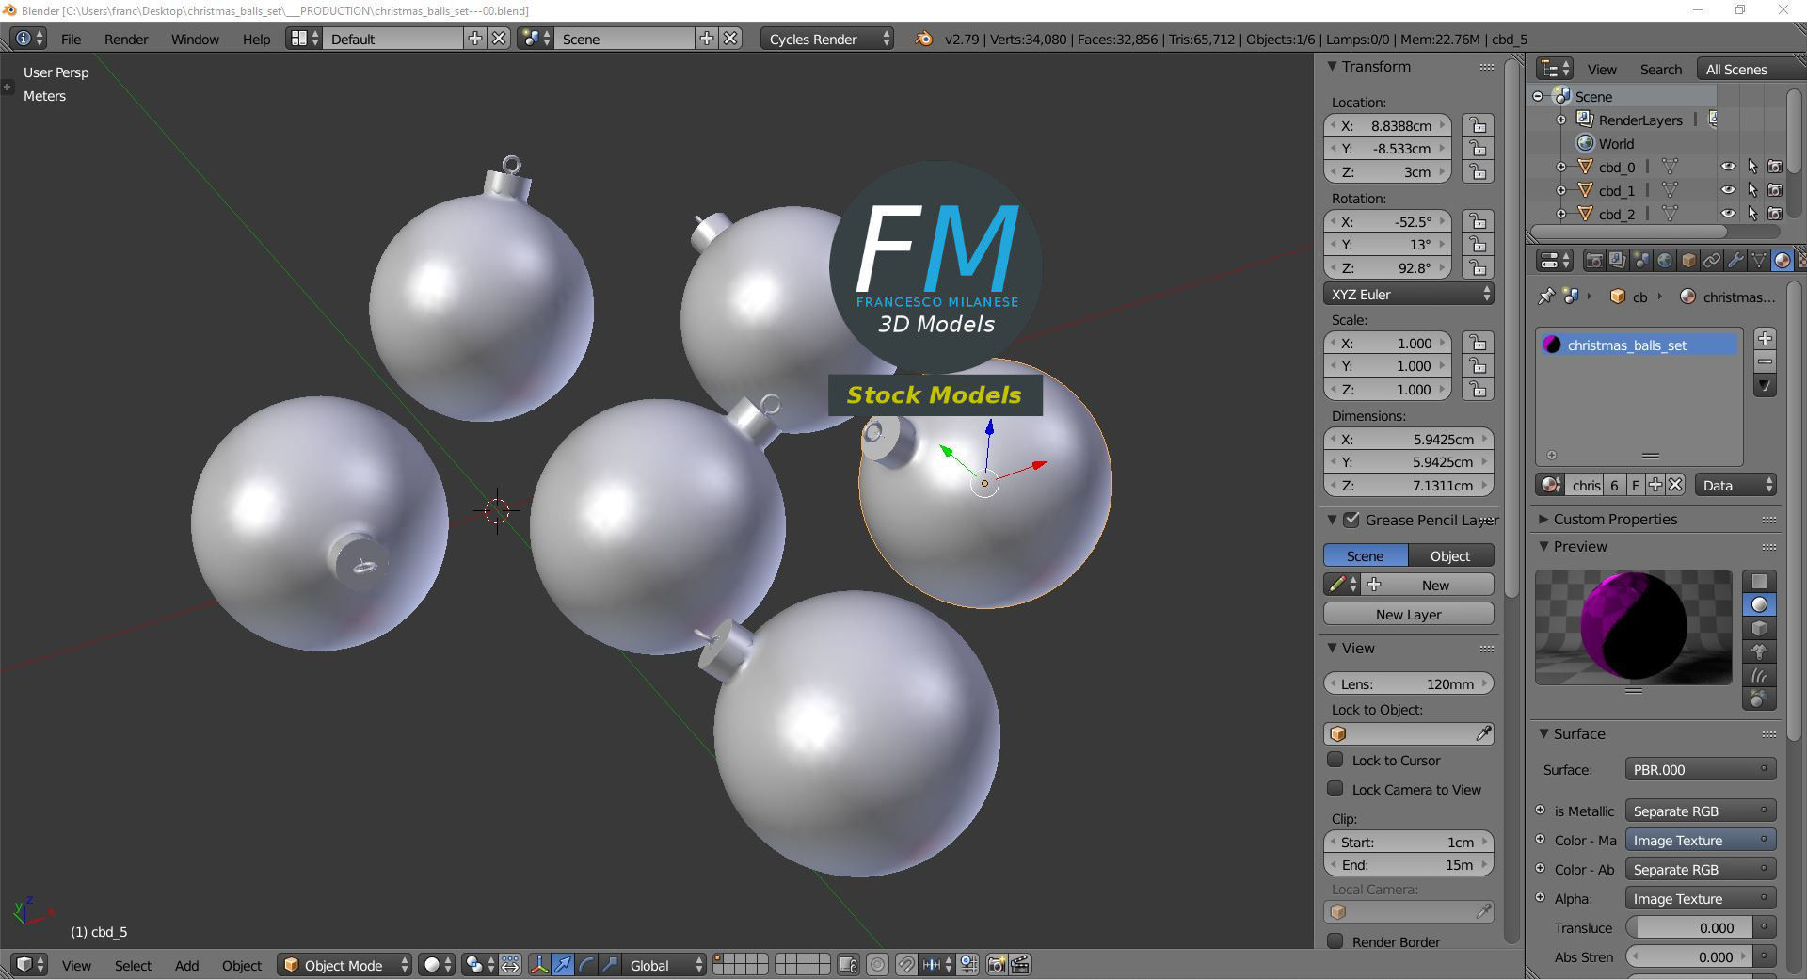
Task: Hide cbd_0 with its eye icon
Action: pyautogui.click(x=1728, y=167)
